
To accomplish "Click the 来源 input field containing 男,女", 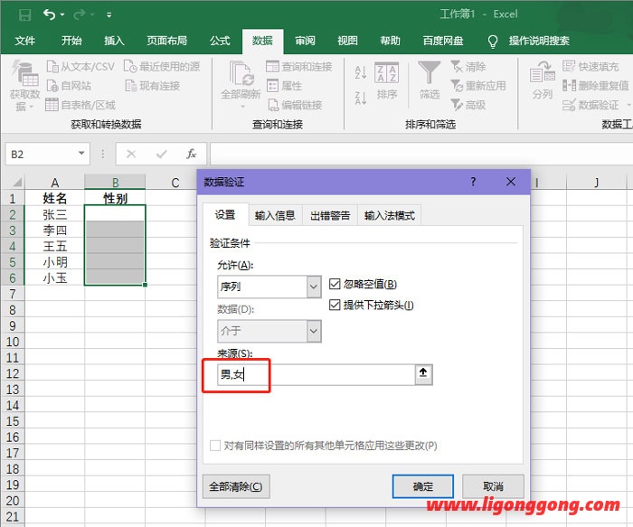I will [316, 374].
